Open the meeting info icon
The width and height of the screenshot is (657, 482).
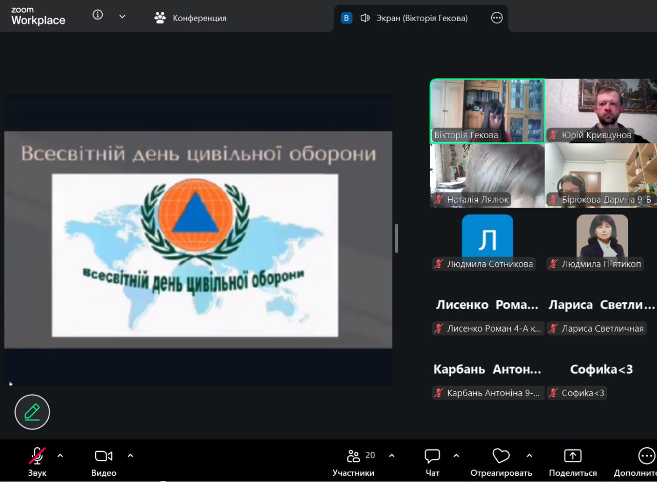[x=98, y=15]
